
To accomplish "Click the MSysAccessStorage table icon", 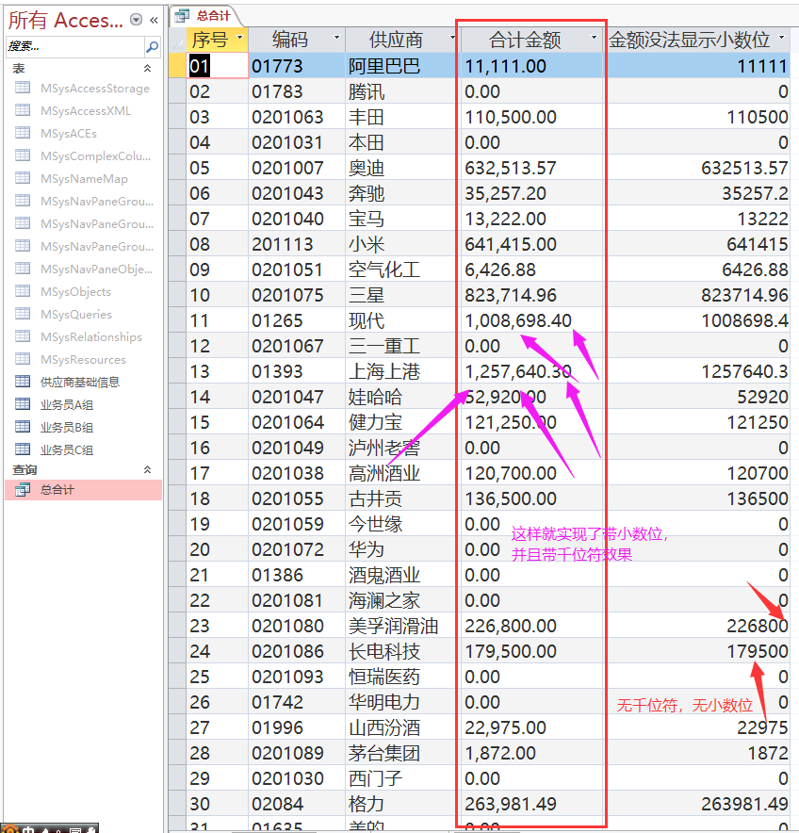I will click(x=23, y=88).
